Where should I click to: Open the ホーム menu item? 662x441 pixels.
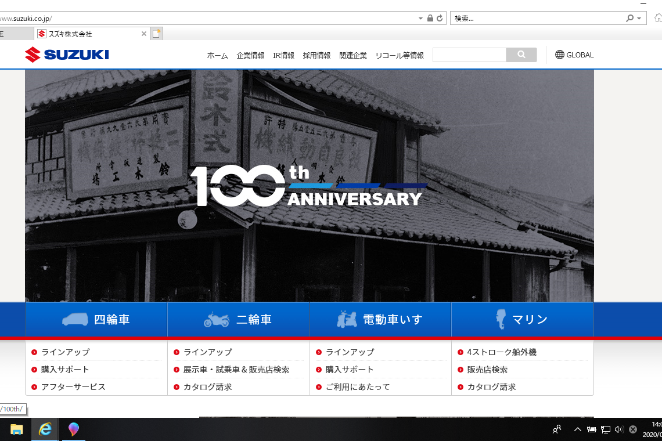[217, 55]
